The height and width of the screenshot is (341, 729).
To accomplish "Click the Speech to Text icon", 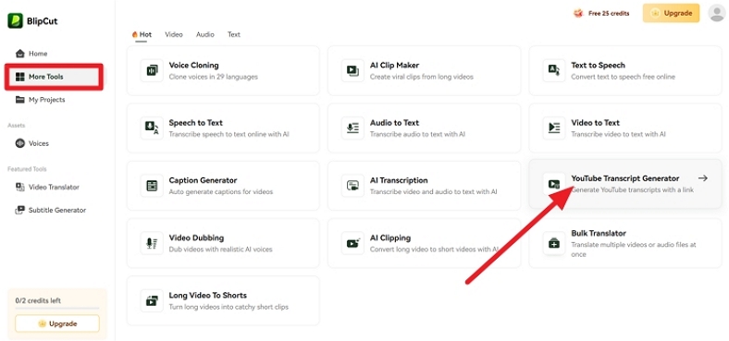I will coord(152,128).
